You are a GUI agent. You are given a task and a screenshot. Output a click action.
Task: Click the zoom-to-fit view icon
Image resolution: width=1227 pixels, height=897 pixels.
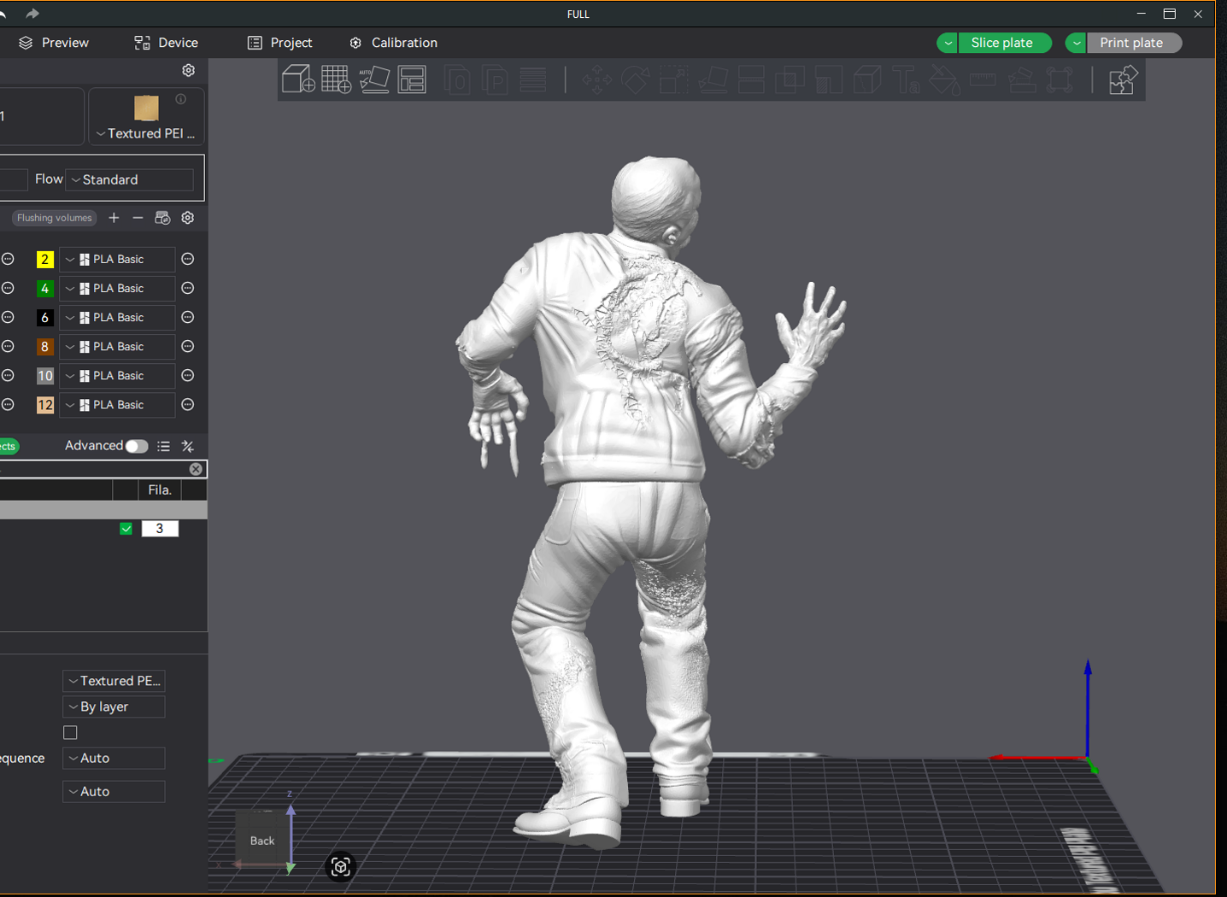tap(340, 867)
